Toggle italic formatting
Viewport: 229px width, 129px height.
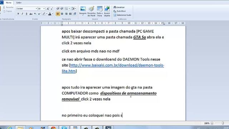coord(22,14)
